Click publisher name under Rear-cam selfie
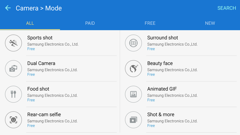Screen dimensions: 240x135 point(52,121)
